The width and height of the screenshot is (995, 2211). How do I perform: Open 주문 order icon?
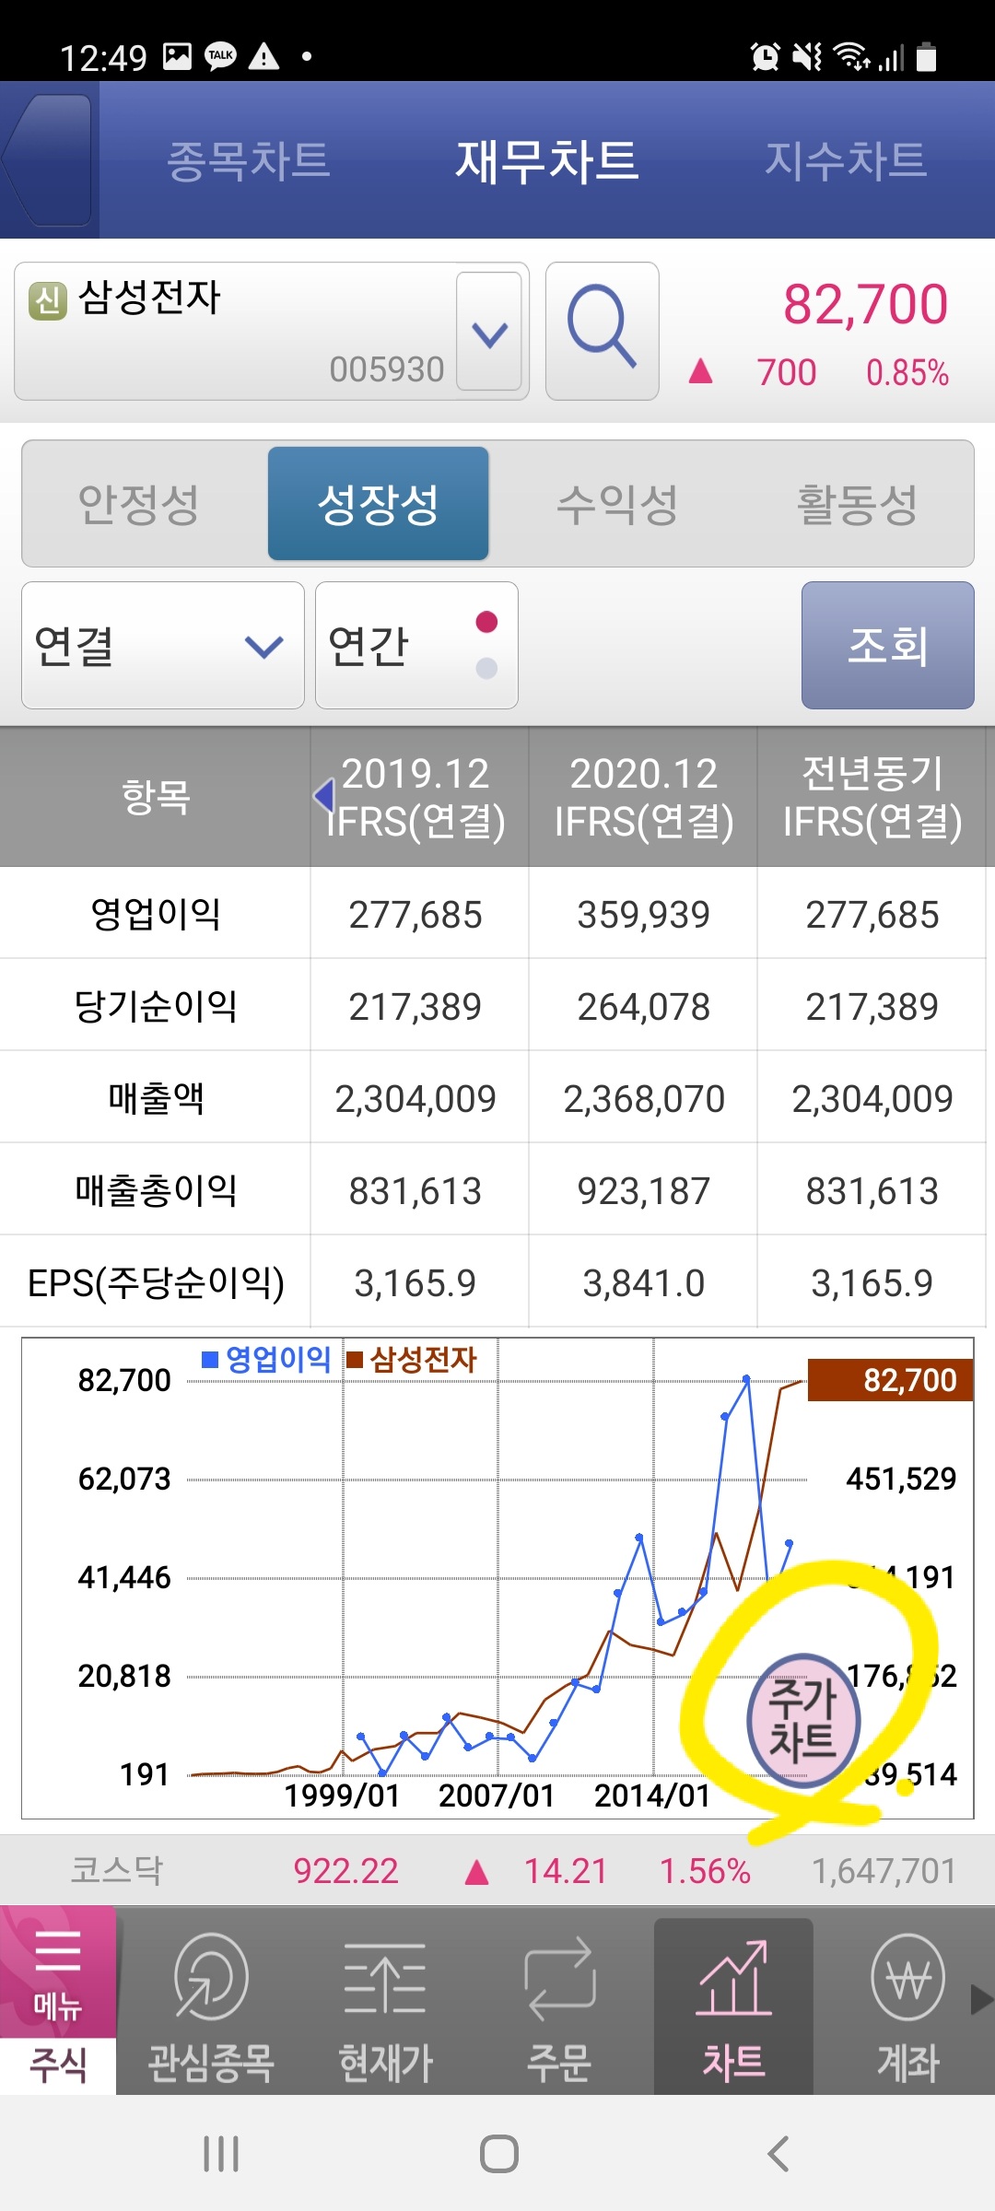click(x=559, y=2007)
